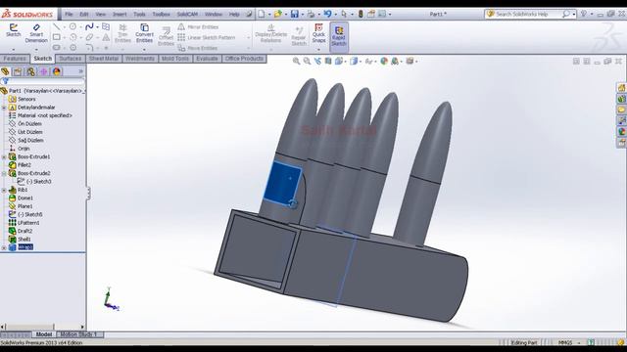This screenshot has height=352, width=627.
Task: Collapse the Boss-Extrude2 feature node
Action: point(4,174)
